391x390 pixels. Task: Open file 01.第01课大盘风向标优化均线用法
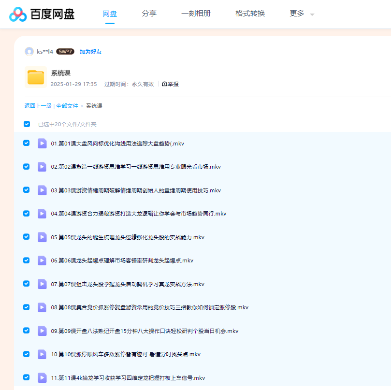(117, 144)
